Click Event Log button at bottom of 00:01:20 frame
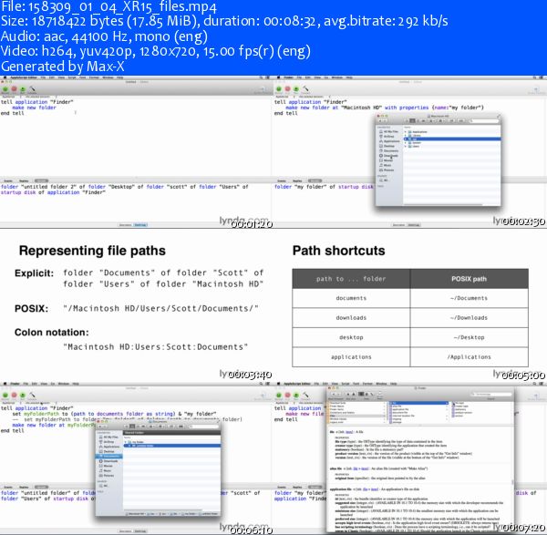Screen dimensions: 547x535 [x=140, y=225]
